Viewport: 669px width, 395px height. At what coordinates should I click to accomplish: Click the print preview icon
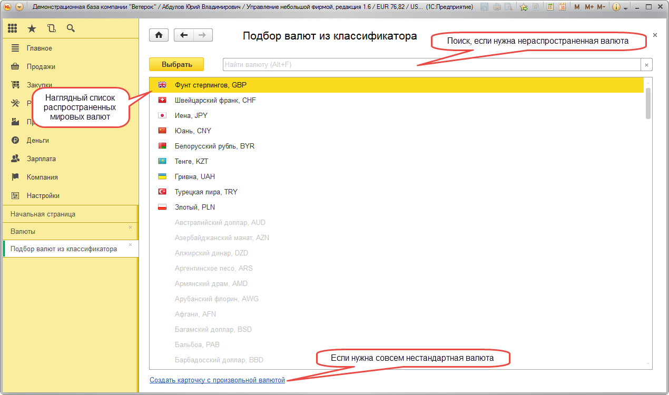click(x=508, y=7)
